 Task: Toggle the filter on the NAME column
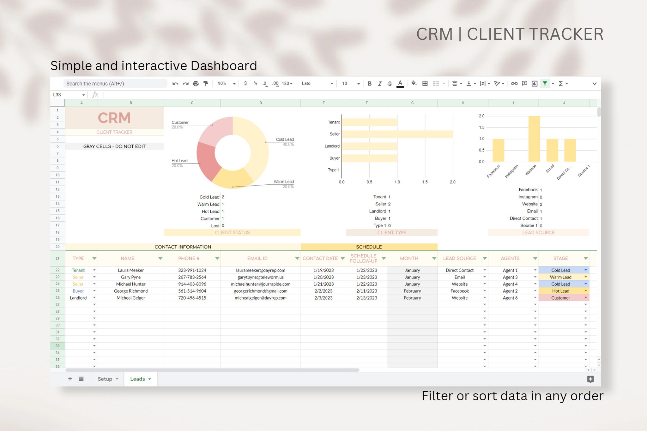tap(160, 258)
